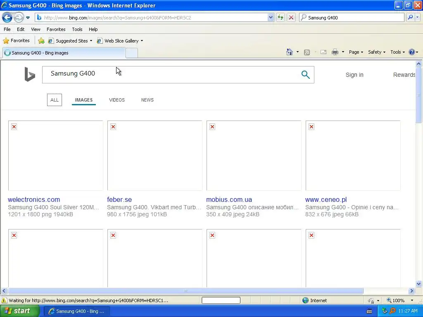The height and width of the screenshot is (317, 423).
Task: Open Suggested Sites dropdown
Action: [70, 41]
